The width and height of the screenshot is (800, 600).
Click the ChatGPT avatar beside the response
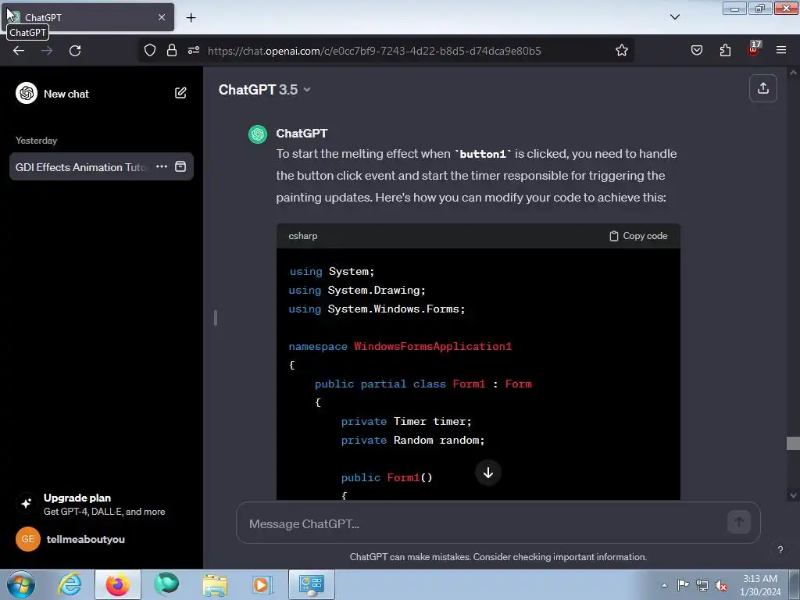[258, 134]
